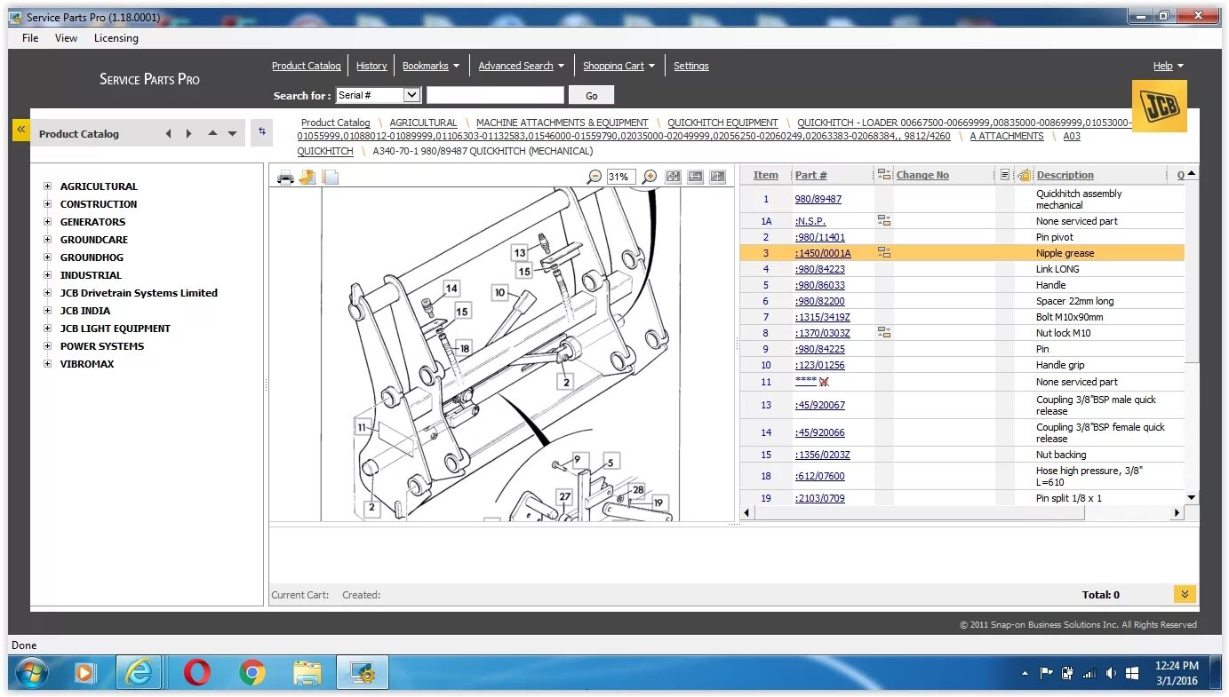Open Internet Explorer from the taskbar
Image resolution: width=1229 pixels, height=697 pixels.
(140, 674)
